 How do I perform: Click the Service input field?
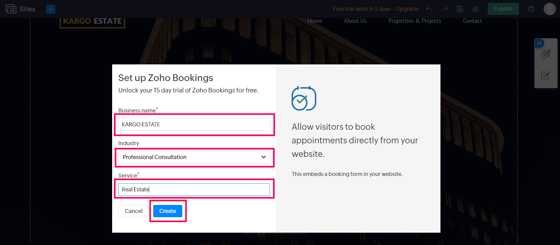pos(194,190)
